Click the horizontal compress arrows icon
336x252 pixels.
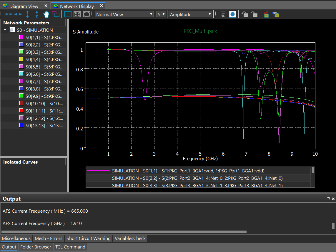18,14
